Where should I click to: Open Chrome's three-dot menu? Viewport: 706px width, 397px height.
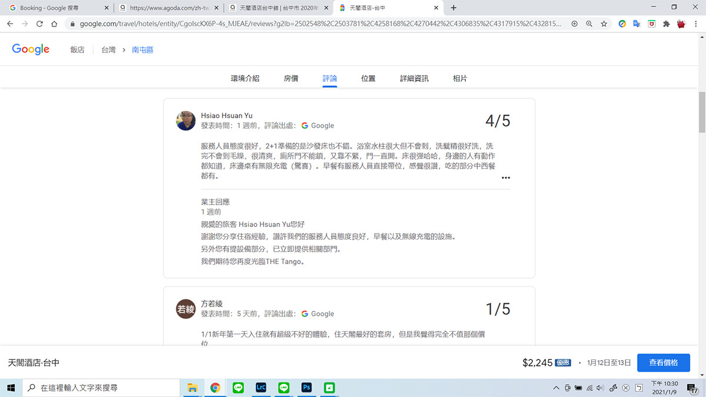click(x=696, y=24)
